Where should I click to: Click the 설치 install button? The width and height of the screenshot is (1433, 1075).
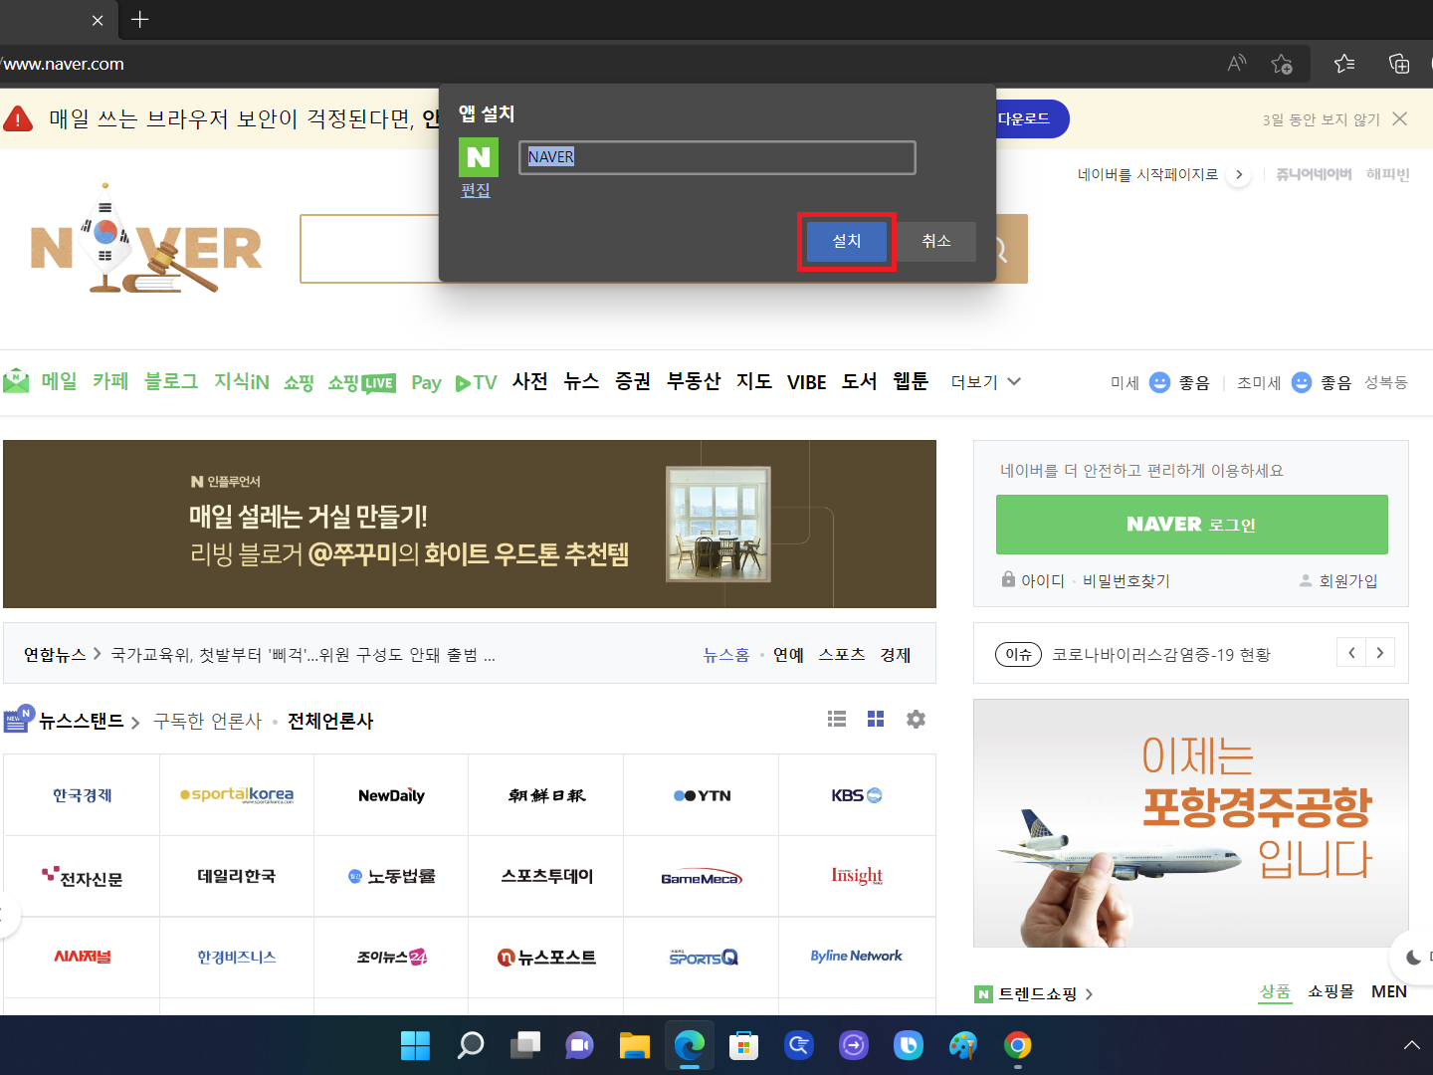point(847,241)
